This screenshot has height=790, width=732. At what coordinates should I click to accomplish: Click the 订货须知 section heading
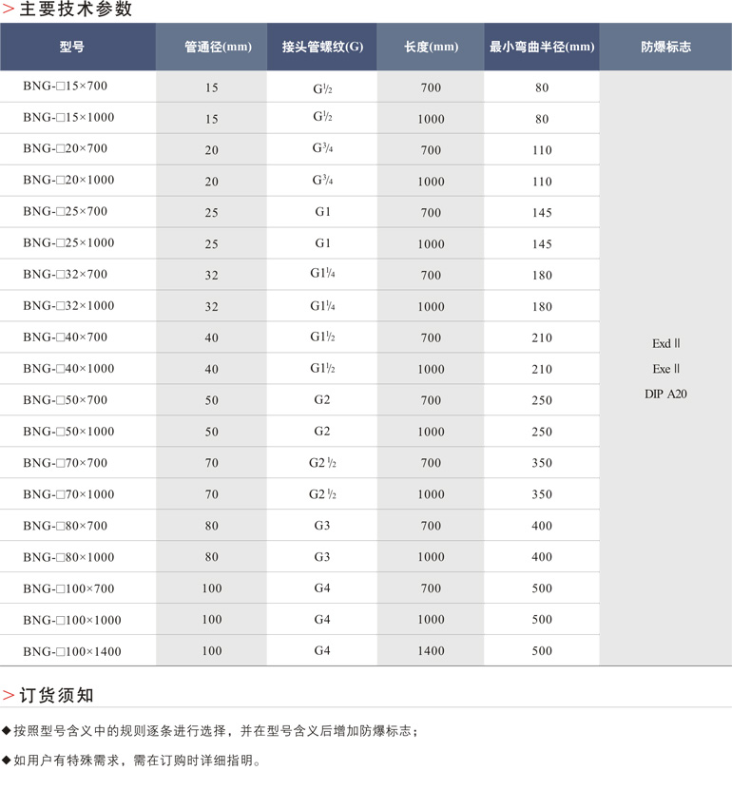click(x=56, y=695)
